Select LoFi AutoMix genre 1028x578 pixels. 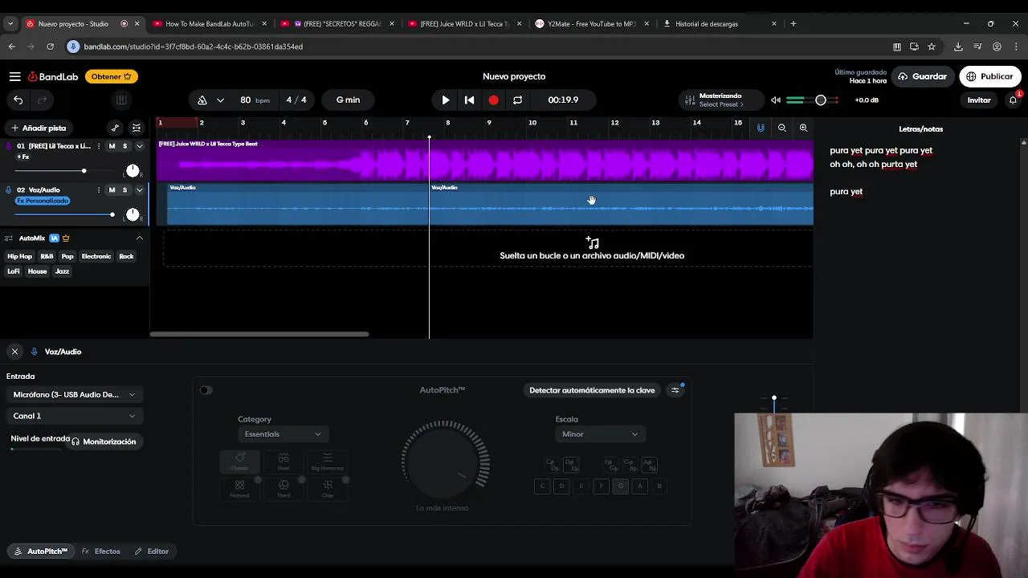coord(14,271)
